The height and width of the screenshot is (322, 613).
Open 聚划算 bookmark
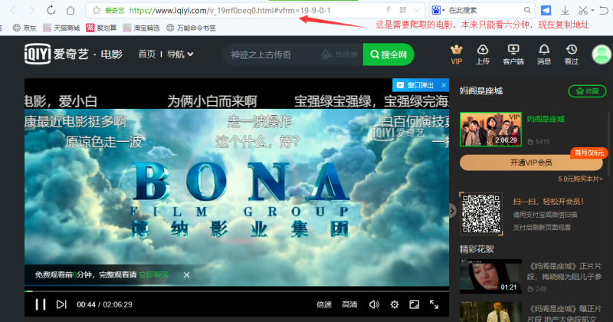[101, 28]
